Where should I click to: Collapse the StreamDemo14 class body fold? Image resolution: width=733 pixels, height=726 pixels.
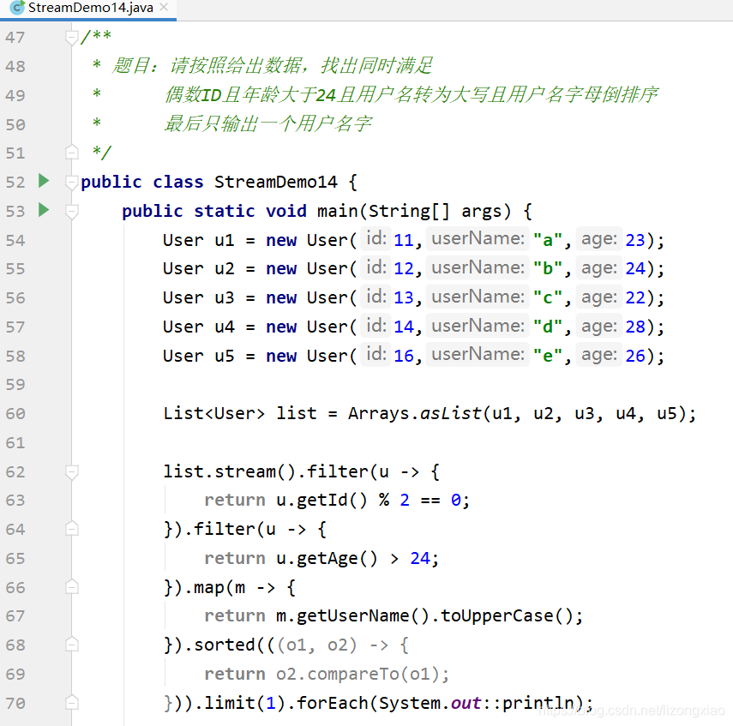pos(72,182)
